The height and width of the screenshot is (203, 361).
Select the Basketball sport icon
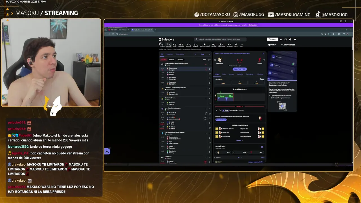[181, 45]
